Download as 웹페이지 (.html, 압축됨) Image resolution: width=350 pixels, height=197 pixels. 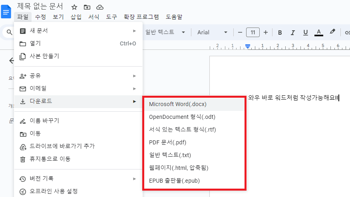(194, 168)
